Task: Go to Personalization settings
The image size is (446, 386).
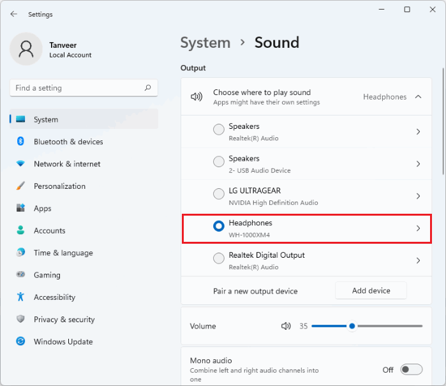Action: click(84, 186)
